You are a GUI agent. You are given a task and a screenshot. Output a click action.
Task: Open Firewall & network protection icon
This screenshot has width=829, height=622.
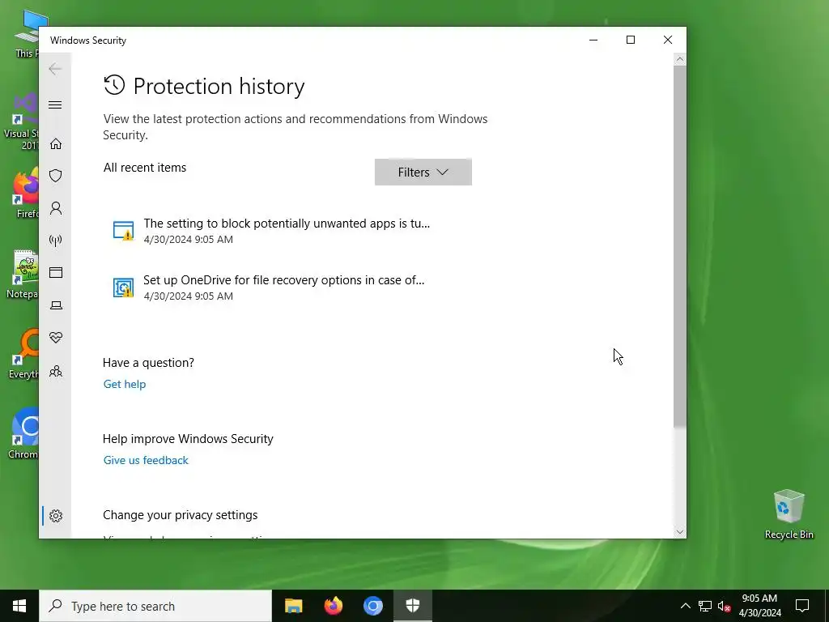(x=56, y=241)
